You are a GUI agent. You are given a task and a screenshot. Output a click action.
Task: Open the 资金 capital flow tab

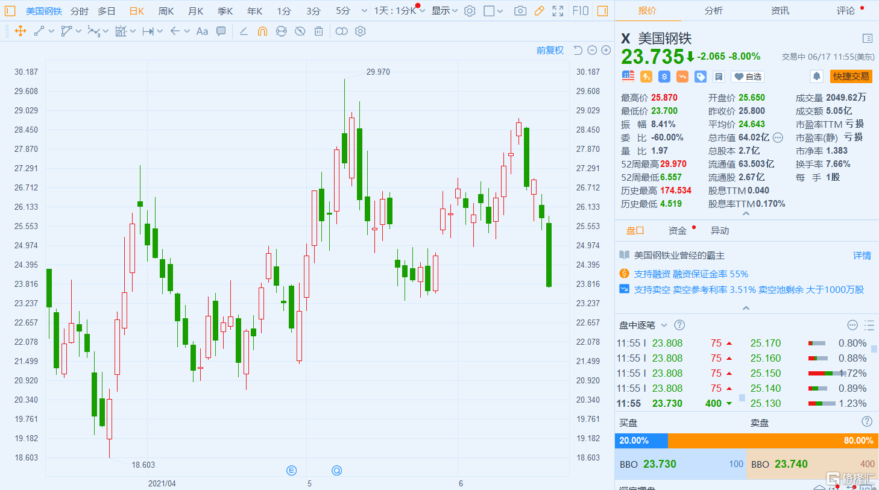coord(678,230)
